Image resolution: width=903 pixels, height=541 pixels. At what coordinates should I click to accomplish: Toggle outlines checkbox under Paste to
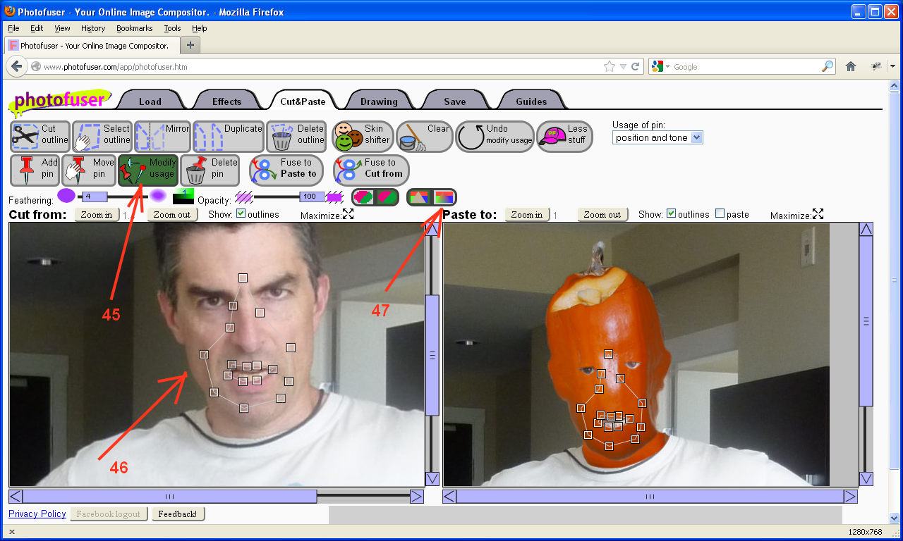click(671, 213)
